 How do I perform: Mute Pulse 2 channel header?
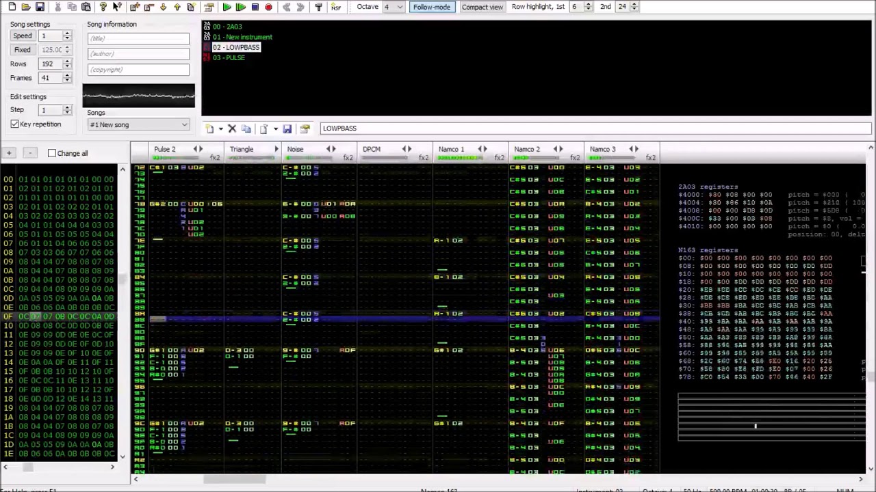[x=164, y=149]
